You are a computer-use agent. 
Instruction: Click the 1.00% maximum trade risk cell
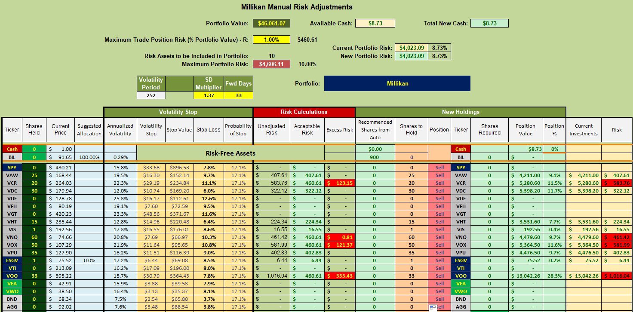click(272, 40)
